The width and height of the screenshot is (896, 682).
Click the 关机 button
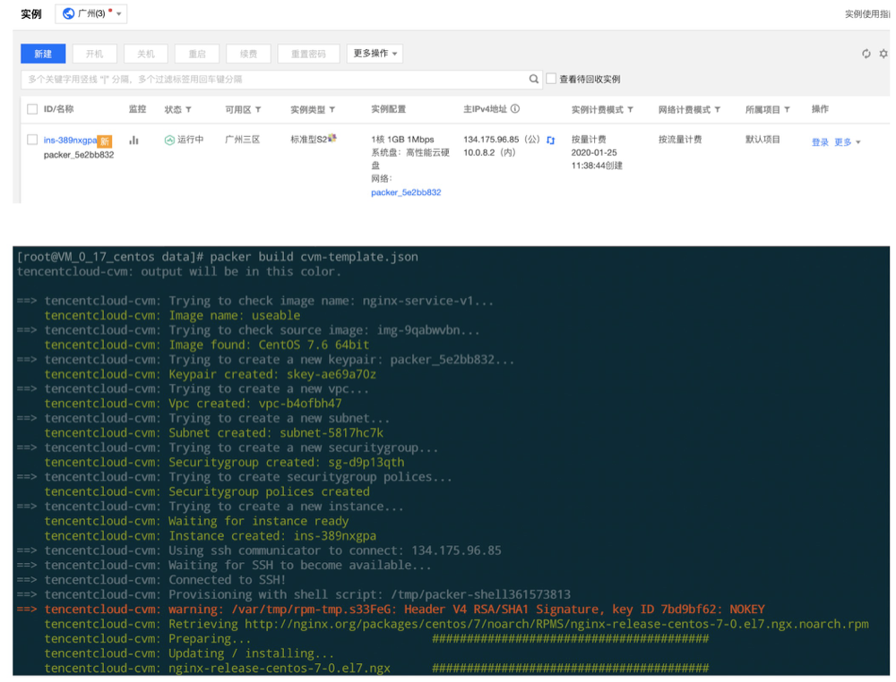(x=146, y=54)
